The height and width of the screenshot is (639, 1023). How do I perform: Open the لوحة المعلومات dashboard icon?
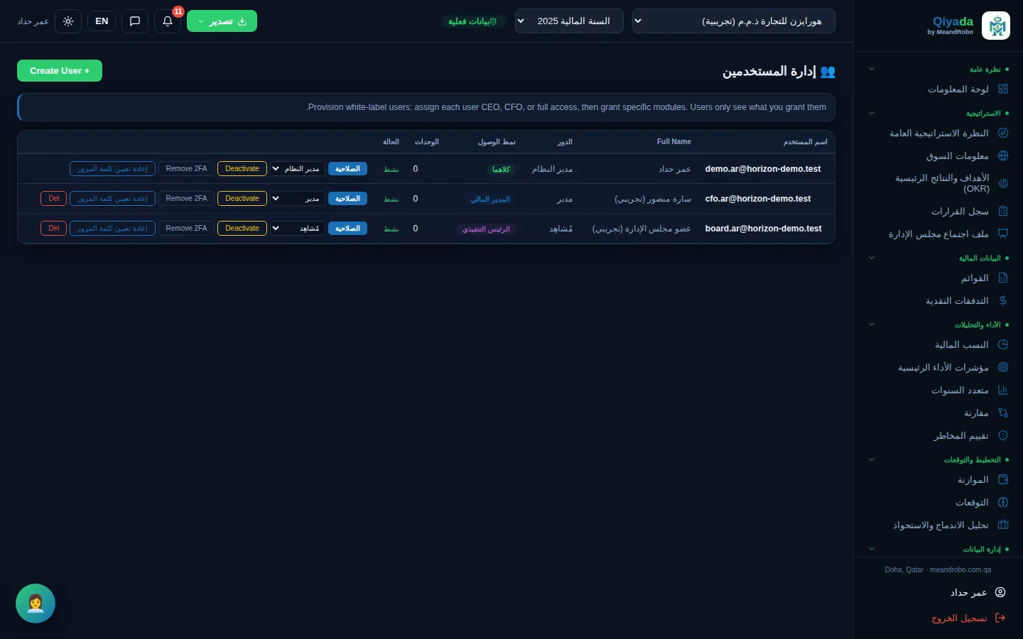pos(1003,89)
